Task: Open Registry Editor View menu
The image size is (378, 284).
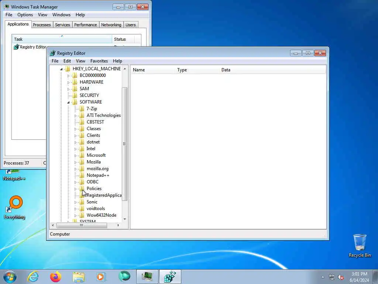Action: tap(80, 61)
